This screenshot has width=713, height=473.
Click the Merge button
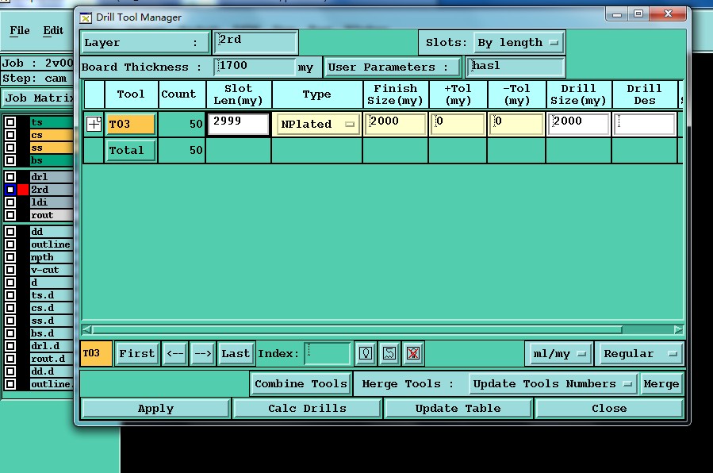[661, 384]
